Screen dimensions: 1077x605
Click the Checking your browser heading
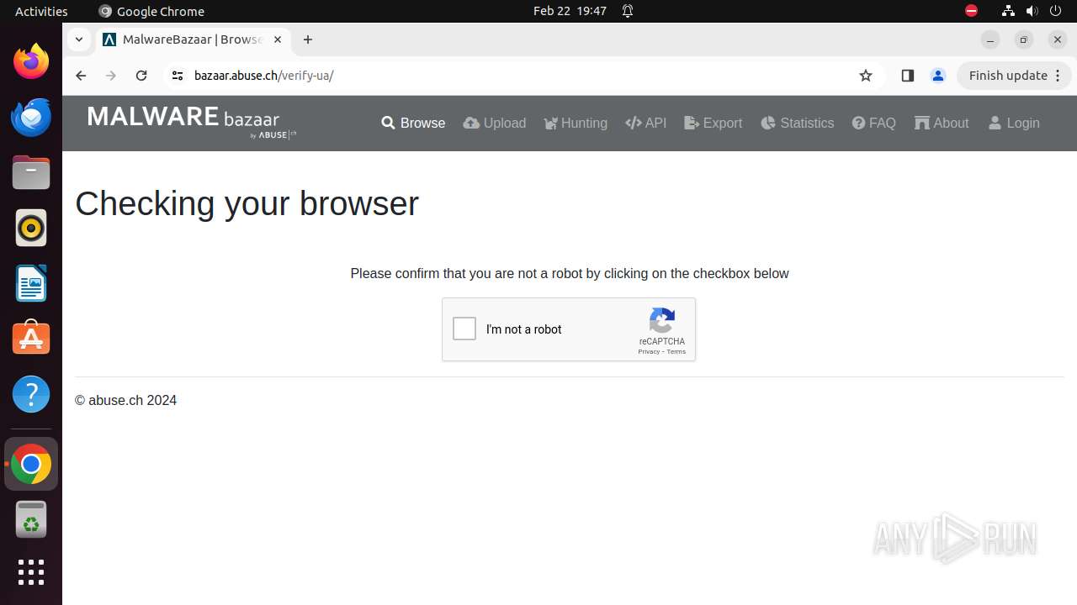click(x=247, y=203)
